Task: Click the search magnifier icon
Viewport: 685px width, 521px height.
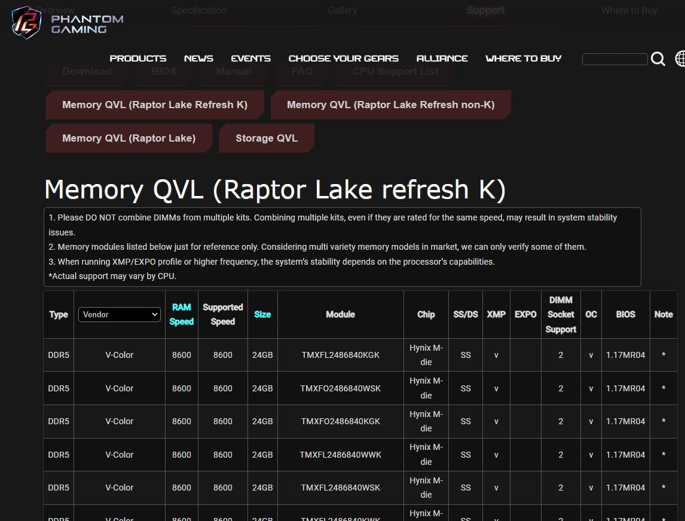Action: (x=658, y=59)
